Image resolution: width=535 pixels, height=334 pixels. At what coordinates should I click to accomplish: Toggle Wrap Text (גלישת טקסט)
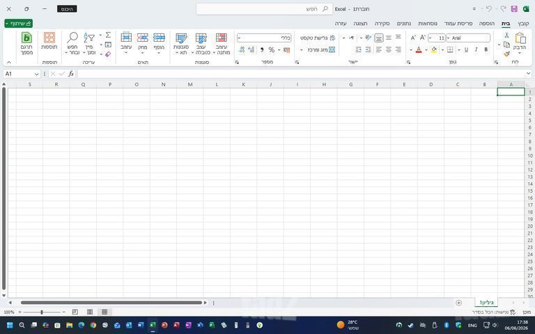tap(318, 38)
